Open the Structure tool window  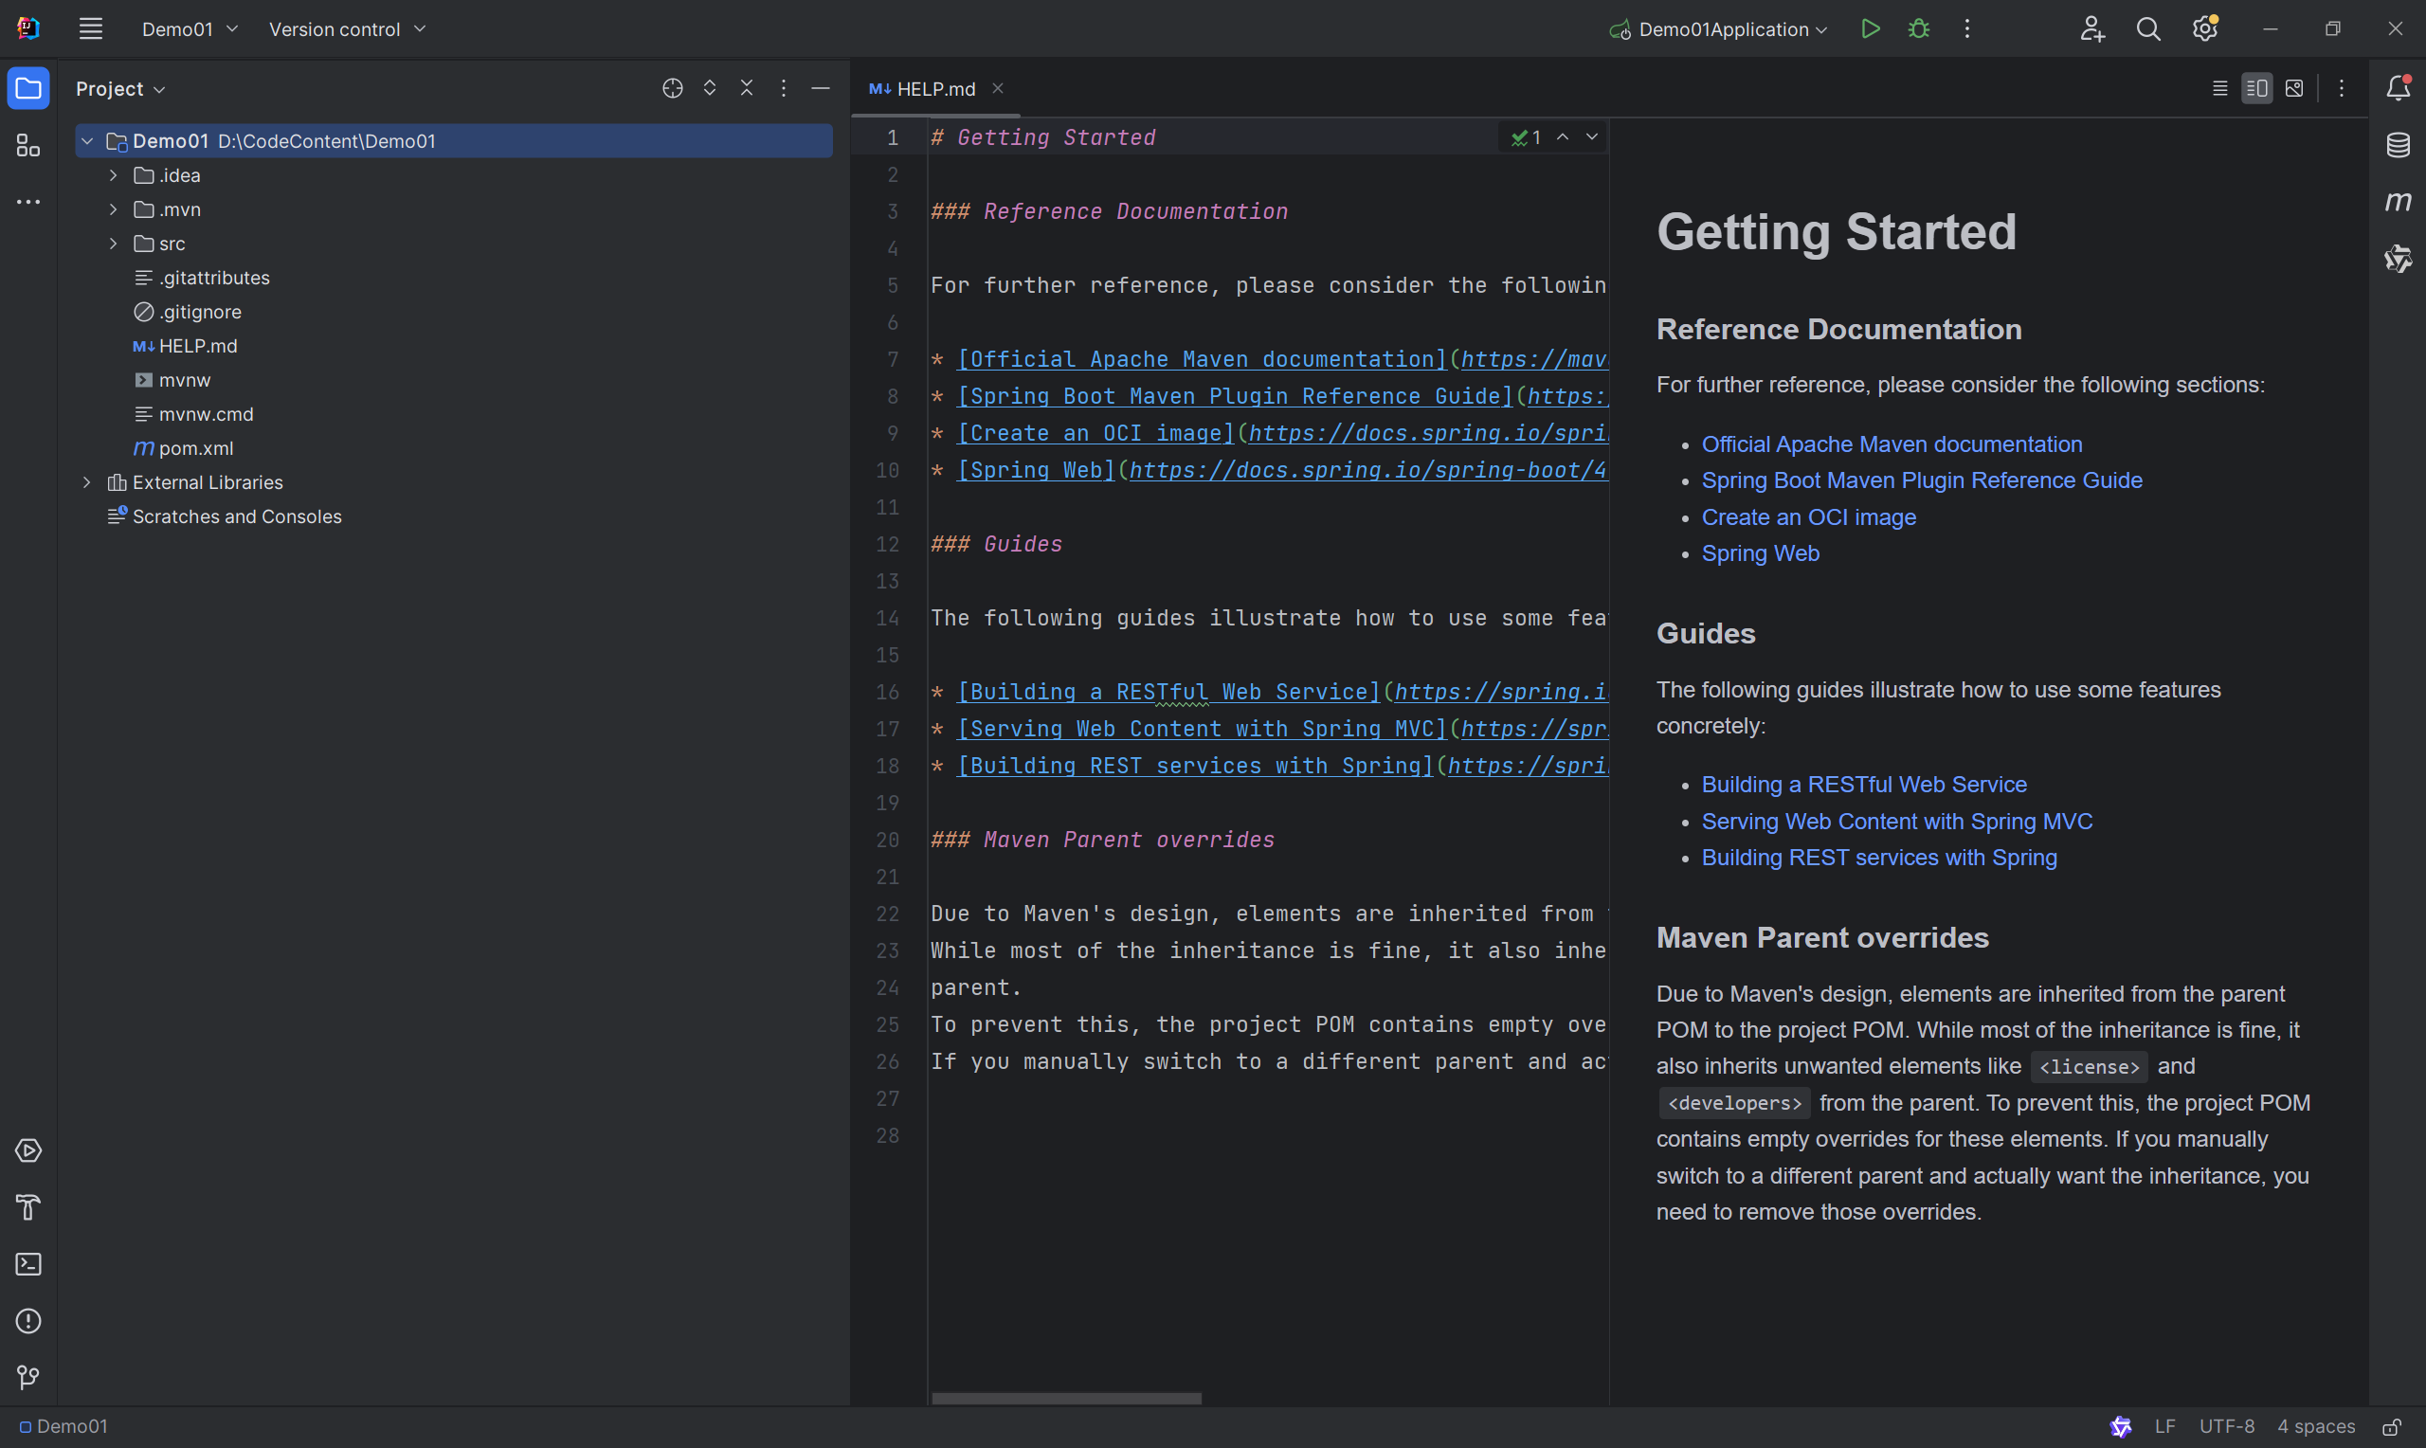point(28,146)
